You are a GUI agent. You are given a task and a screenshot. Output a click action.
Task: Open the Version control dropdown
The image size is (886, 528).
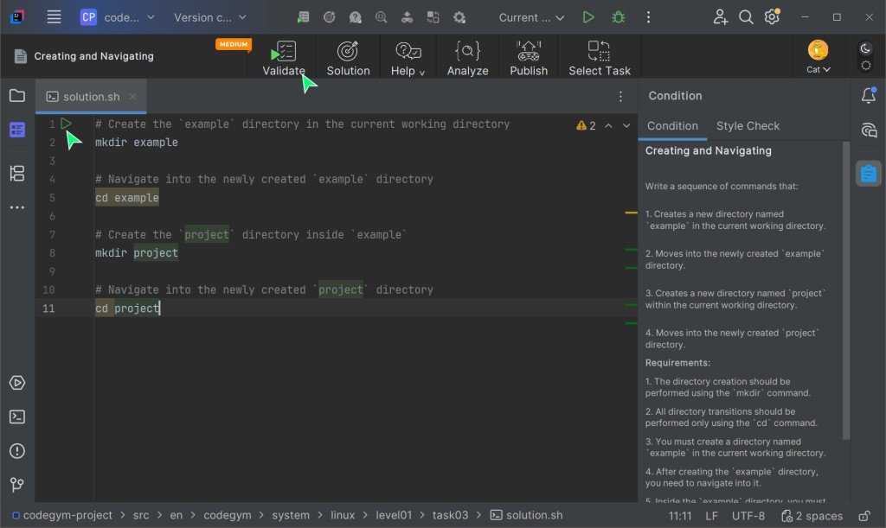pyautogui.click(x=209, y=17)
